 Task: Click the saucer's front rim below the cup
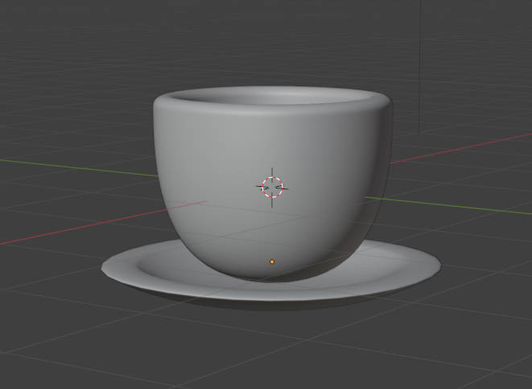271,293
